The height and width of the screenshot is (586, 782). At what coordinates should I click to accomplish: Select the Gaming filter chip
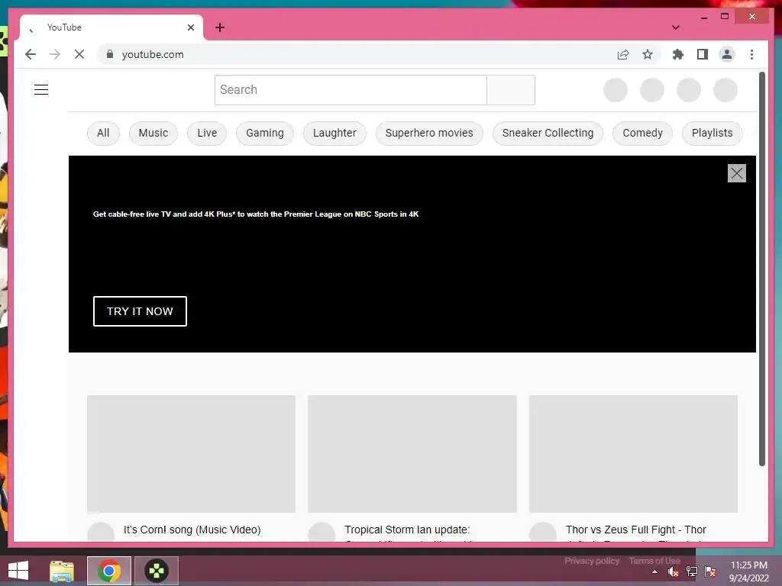[265, 133]
